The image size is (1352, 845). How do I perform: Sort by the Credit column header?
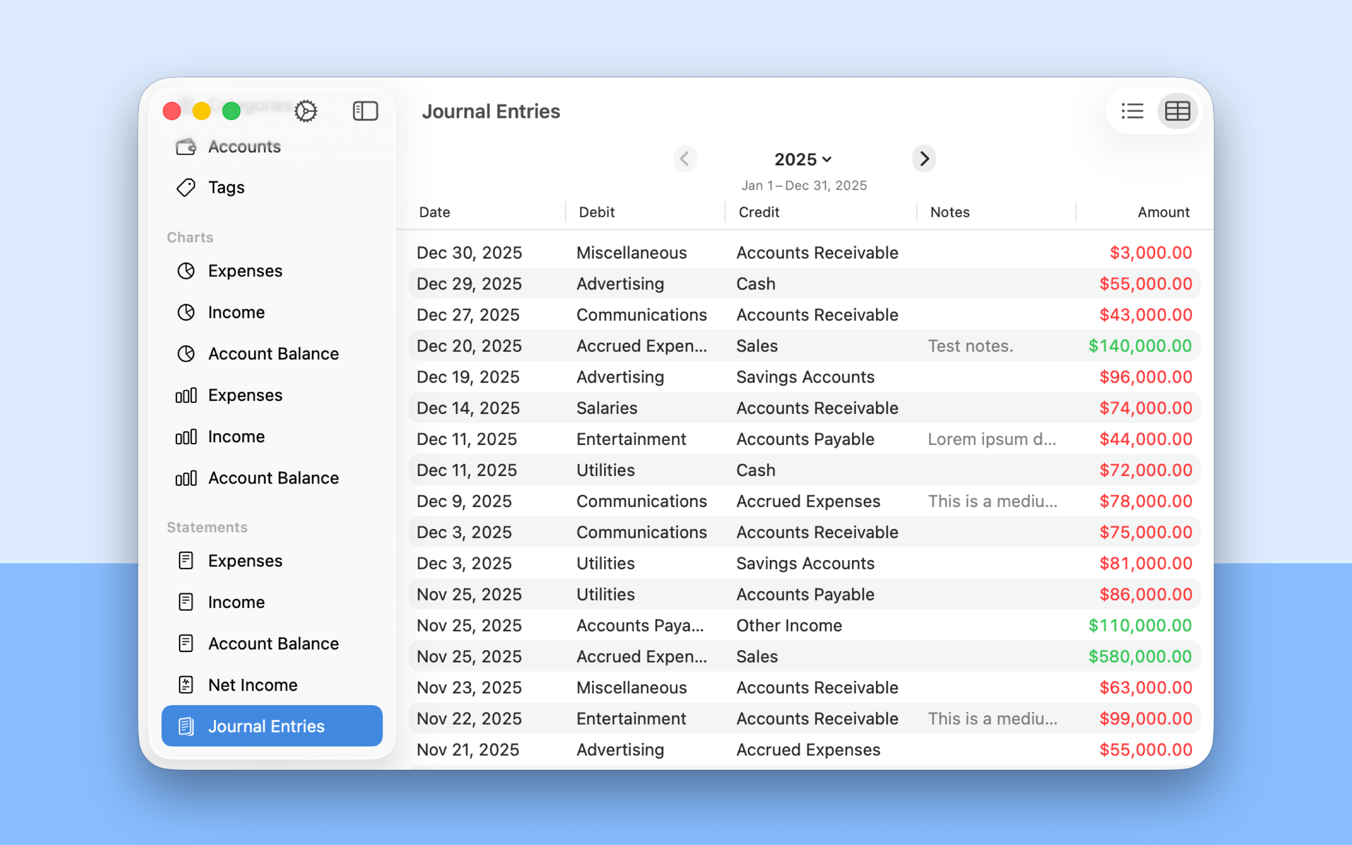pyautogui.click(x=759, y=212)
